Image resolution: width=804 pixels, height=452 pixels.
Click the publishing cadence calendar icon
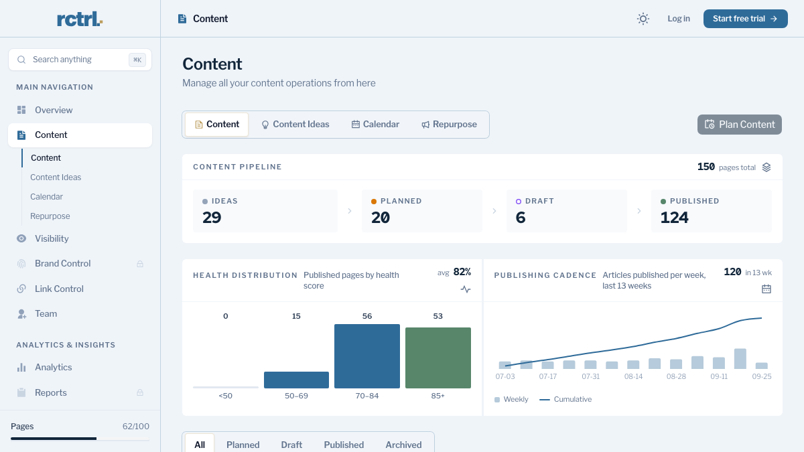pyautogui.click(x=766, y=289)
